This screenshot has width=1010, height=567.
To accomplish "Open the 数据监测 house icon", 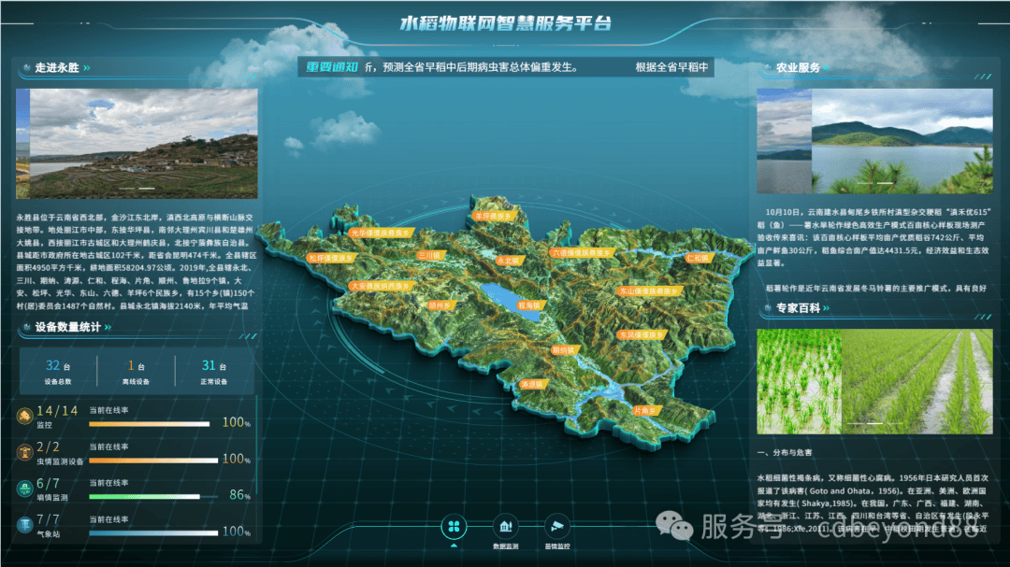I will click(x=506, y=526).
